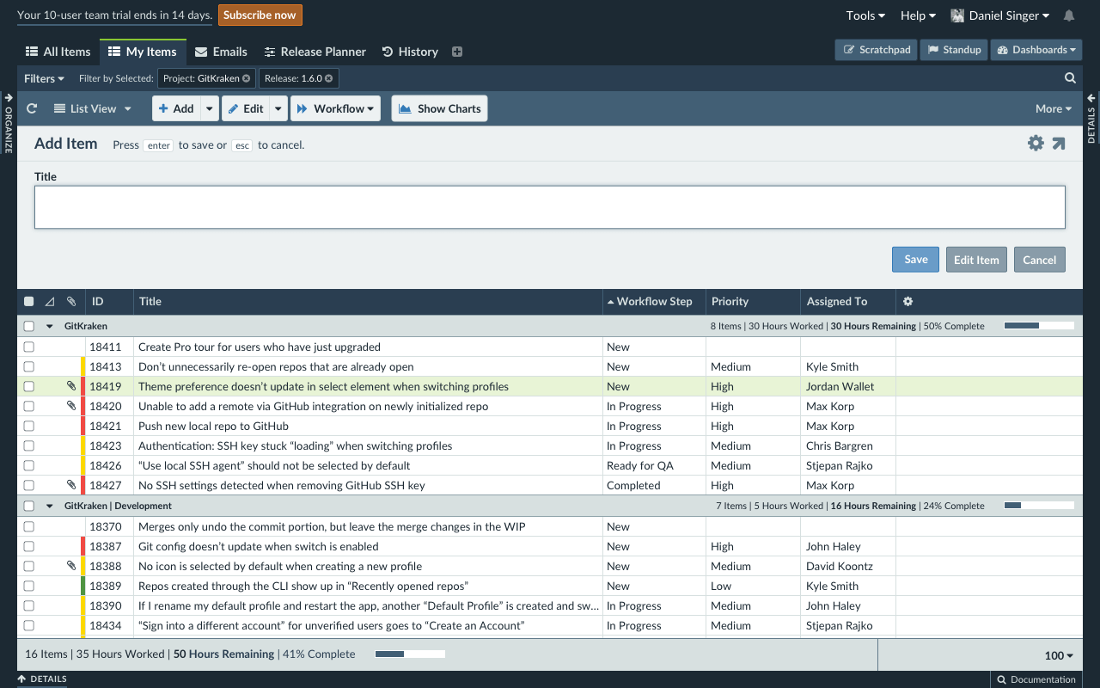Open the Tools dropdown menu
The image size is (1100, 688).
click(865, 15)
